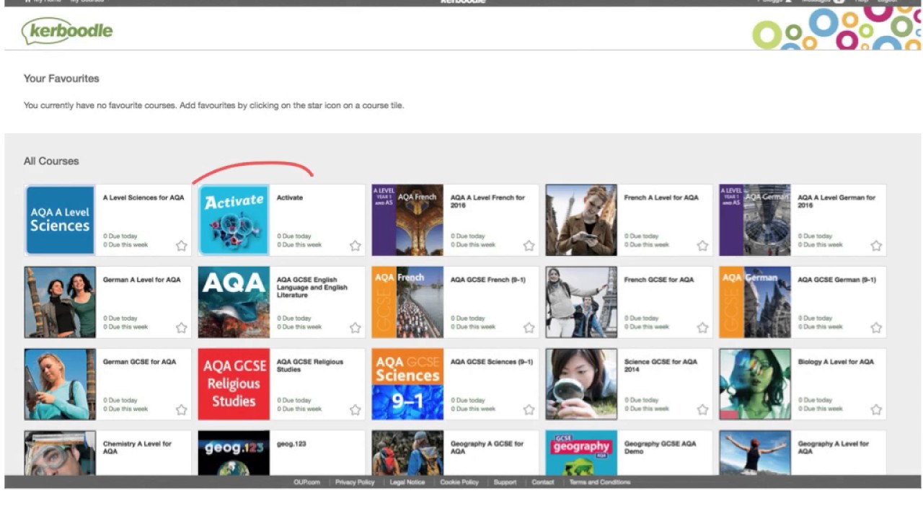Click the German A Level for AQA title
The width and height of the screenshot is (923, 519).
pyautogui.click(x=142, y=280)
